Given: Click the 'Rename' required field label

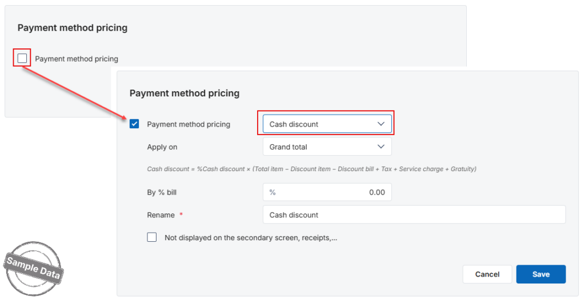Looking at the screenshot, I should tap(161, 215).
